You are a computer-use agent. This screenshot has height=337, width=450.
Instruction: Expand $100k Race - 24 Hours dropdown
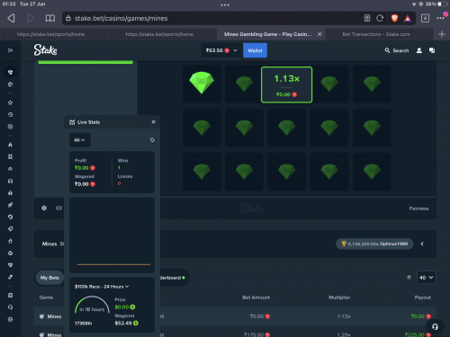point(102,287)
